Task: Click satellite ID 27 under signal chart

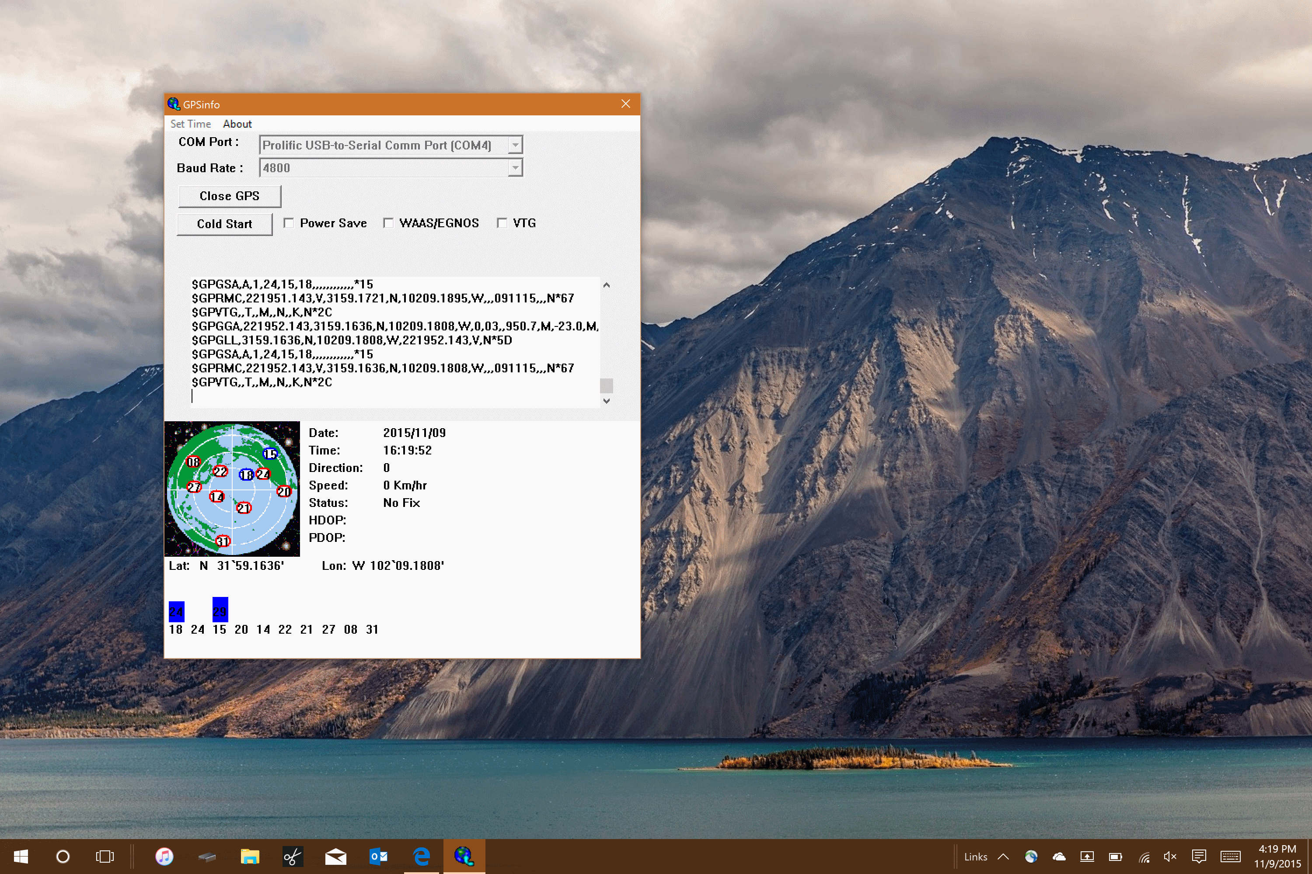Action: [328, 629]
